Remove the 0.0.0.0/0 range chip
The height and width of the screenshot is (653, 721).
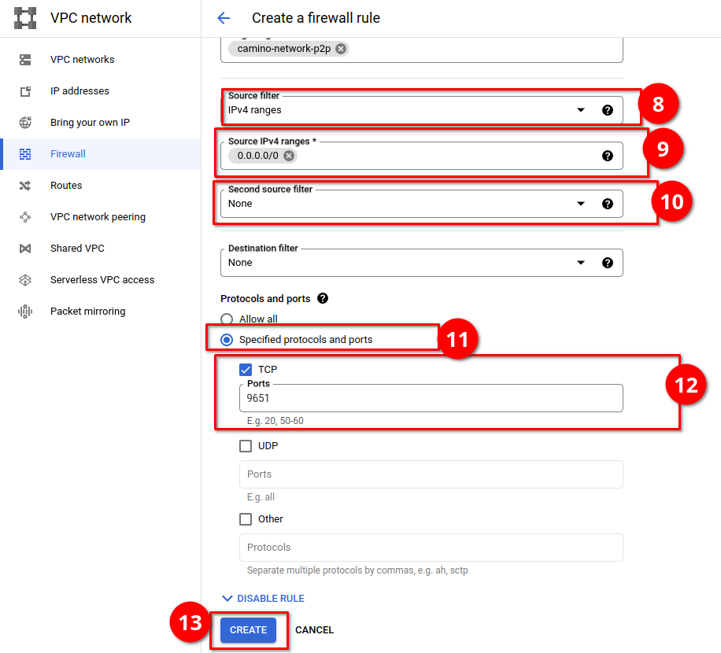coord(289,156)
